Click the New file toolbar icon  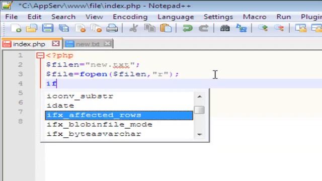[x=16, y=28]
